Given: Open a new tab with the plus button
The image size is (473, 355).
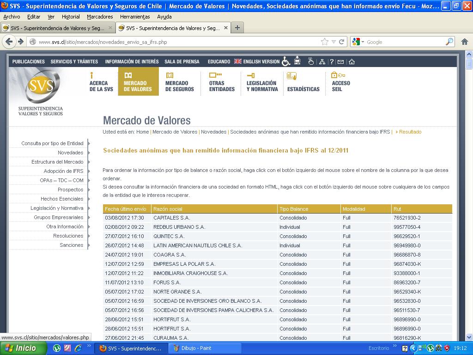Looking at the screenshot, I should (x=237, y=28).
